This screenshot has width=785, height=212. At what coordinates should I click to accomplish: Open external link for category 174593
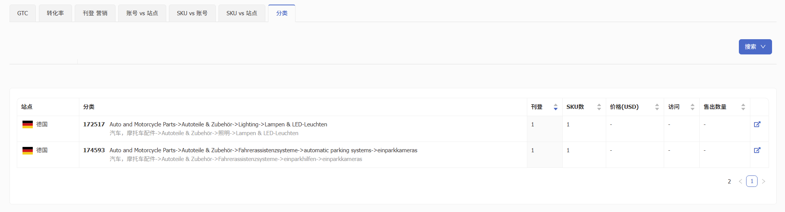(x=757, y=150)
